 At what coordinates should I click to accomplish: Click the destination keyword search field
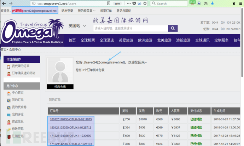(x=130, y=29)
